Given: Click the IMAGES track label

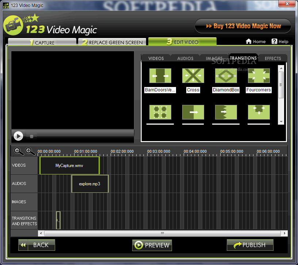Looking at the screenshot, I should [x=19, y=202].
